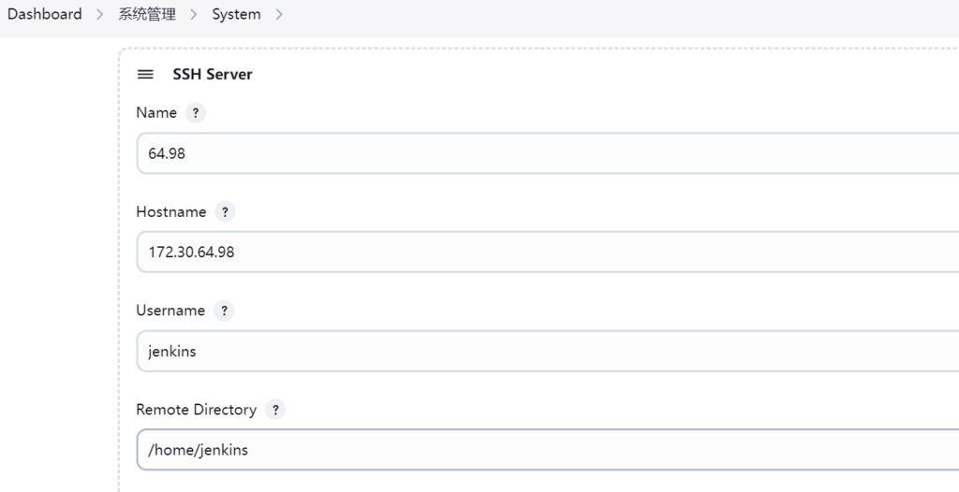The height and width of the screenshot is (492, 959).
Task: Expand chevron after Dashboard breadcrumb
Action: [100, 14]
